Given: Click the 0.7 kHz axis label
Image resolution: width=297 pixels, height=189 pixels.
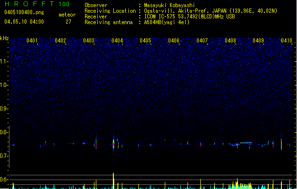Looking at the screenshot, I should pos(4,156).
